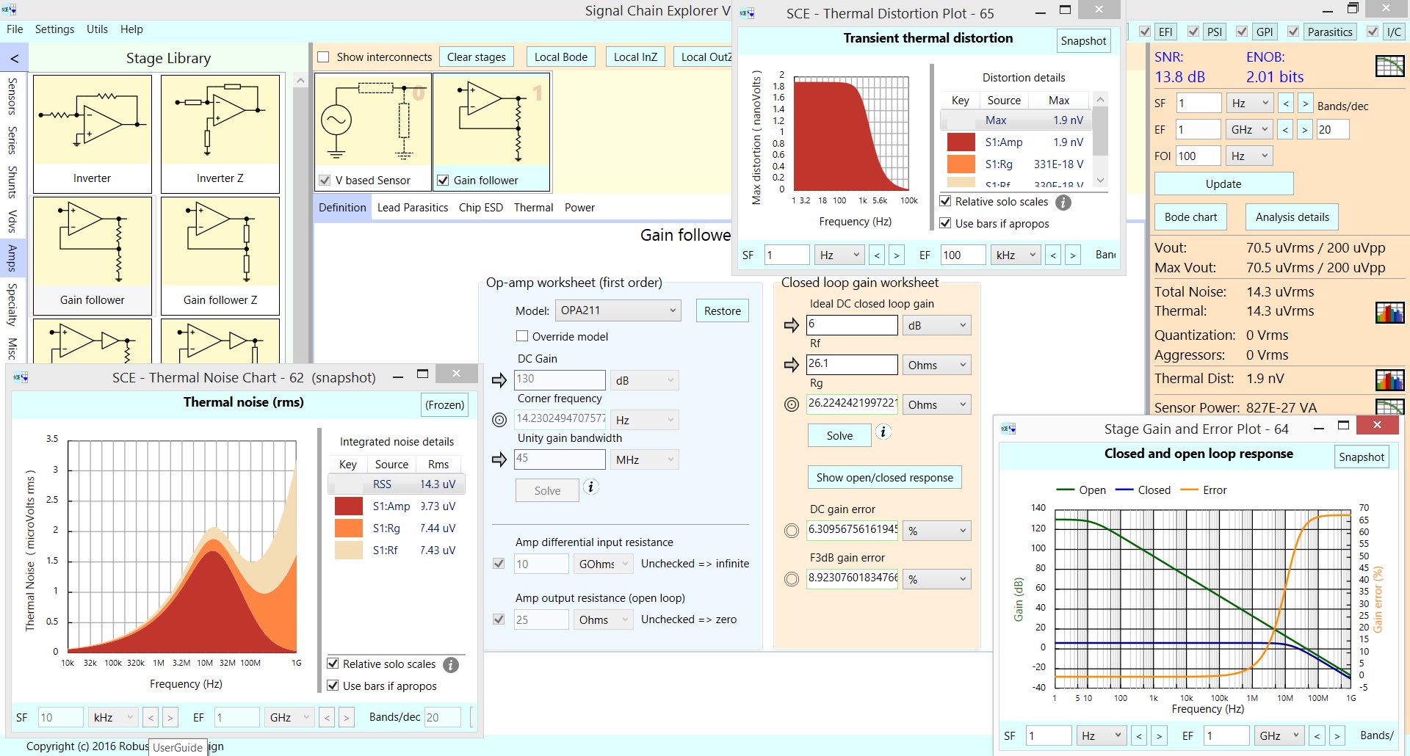Open the FOI Hz unit dropdown
1410x756 pixels.
tap(1250, 156)
